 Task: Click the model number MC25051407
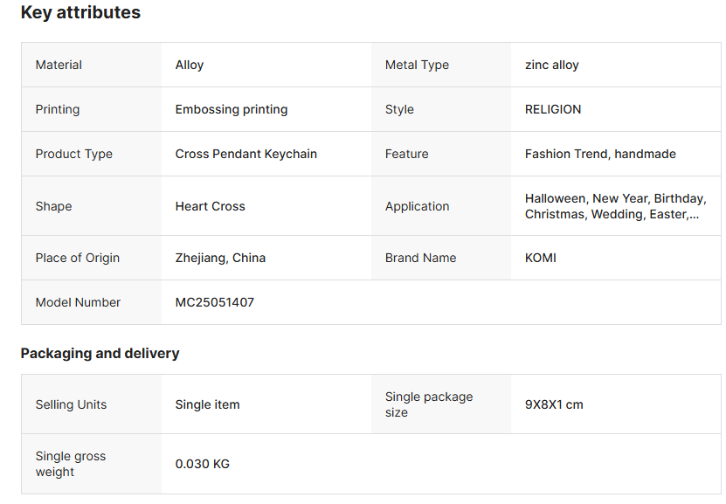point(215,302)
